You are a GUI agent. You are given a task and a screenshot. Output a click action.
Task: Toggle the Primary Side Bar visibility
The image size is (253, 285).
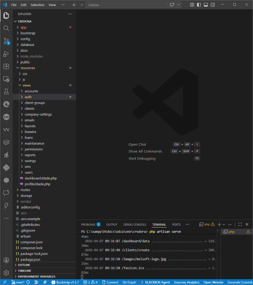pyautogui.click(x=199, y=5)
